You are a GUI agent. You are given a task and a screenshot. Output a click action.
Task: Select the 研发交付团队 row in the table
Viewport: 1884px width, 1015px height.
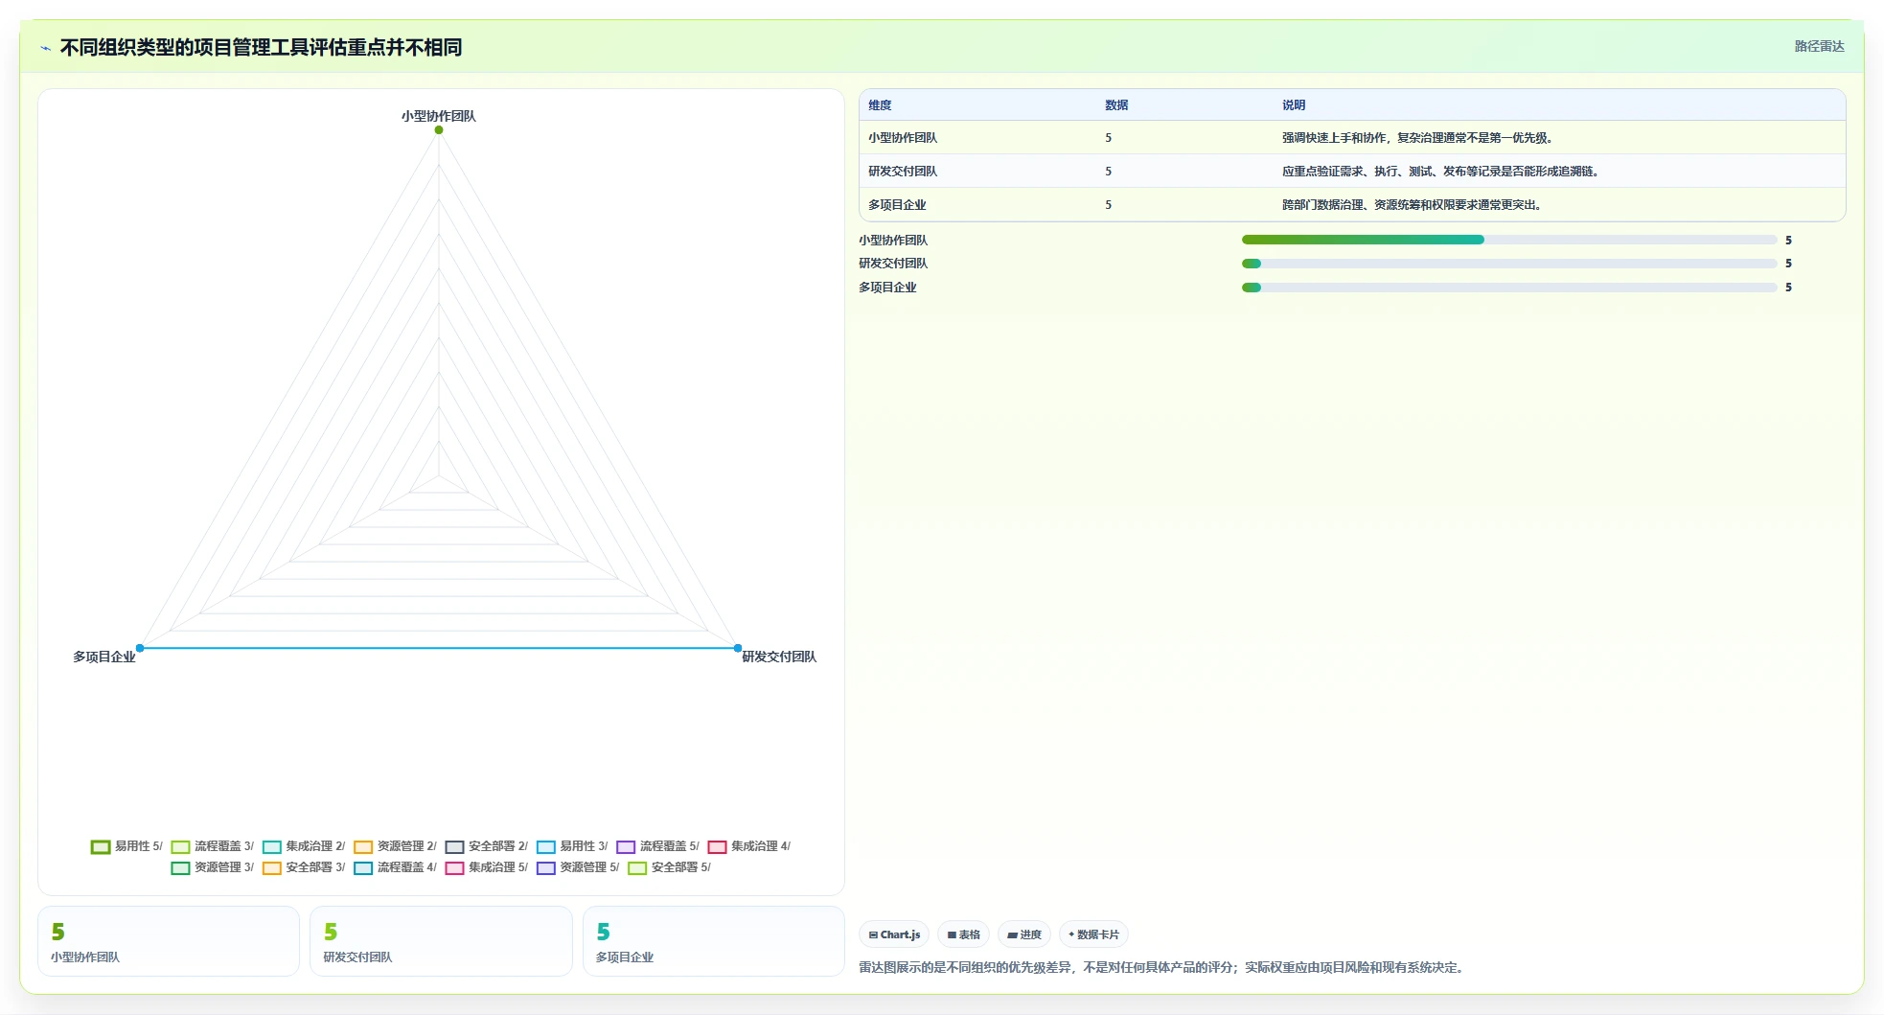coord(1352,172)
